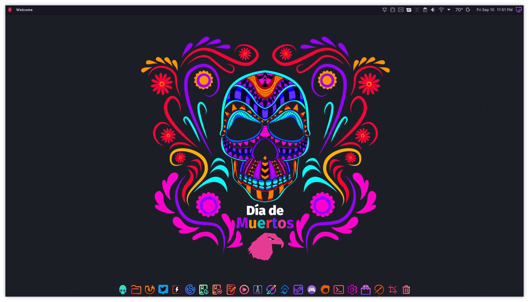Open the screenshot crop tool in dock
The height and width of the screenshot is (302, 529).
tap(393, 290)
